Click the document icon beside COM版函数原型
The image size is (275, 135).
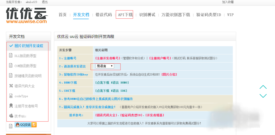pos(11,66)
